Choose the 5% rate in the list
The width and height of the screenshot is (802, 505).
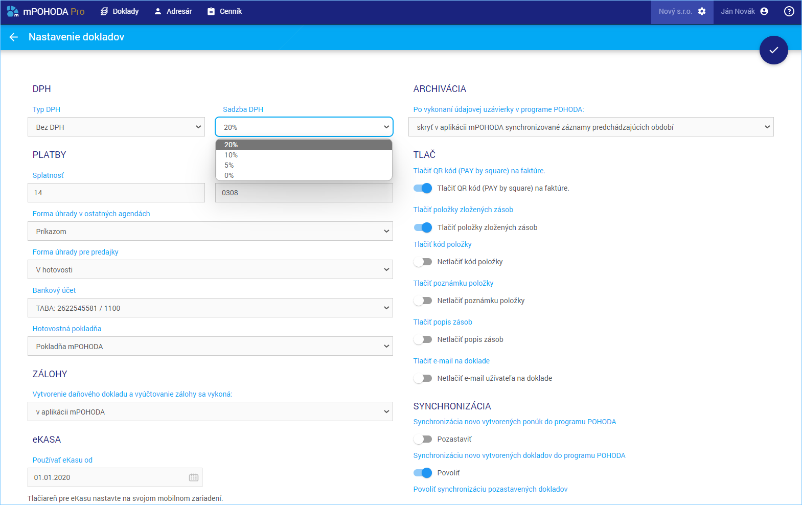[x=304, y=165]
